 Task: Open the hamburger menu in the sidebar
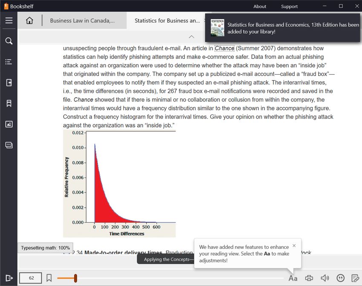[x=9, y=20]
